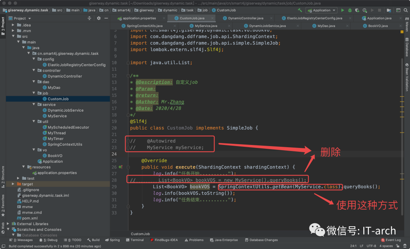The width and height of the screenshot is (410, 249).
Task: Hide the Project panel with minimize icon
Action: coord(106,18)
